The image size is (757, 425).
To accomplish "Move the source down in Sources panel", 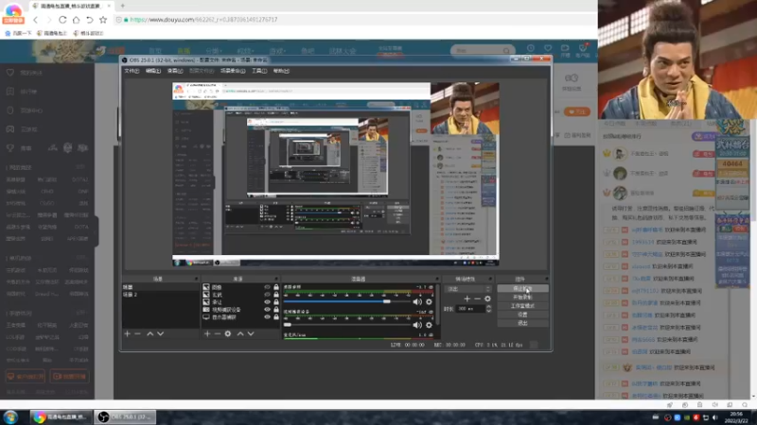I will coord(251,333).
